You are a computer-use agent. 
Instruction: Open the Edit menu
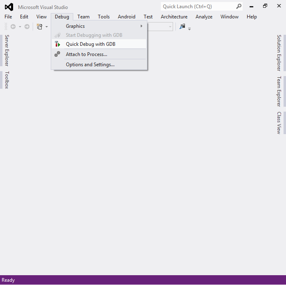point(24,17)
